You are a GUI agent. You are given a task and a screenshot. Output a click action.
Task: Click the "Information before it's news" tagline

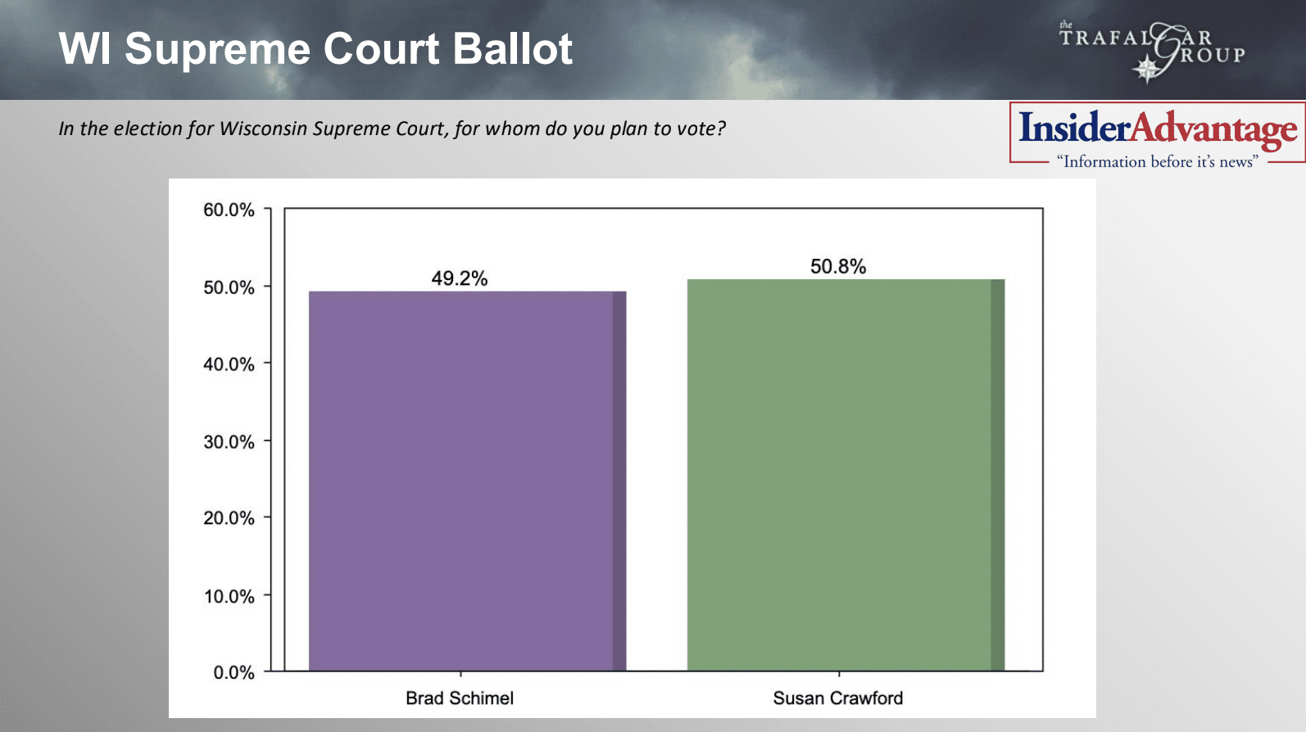click(x=1157, y=161)
